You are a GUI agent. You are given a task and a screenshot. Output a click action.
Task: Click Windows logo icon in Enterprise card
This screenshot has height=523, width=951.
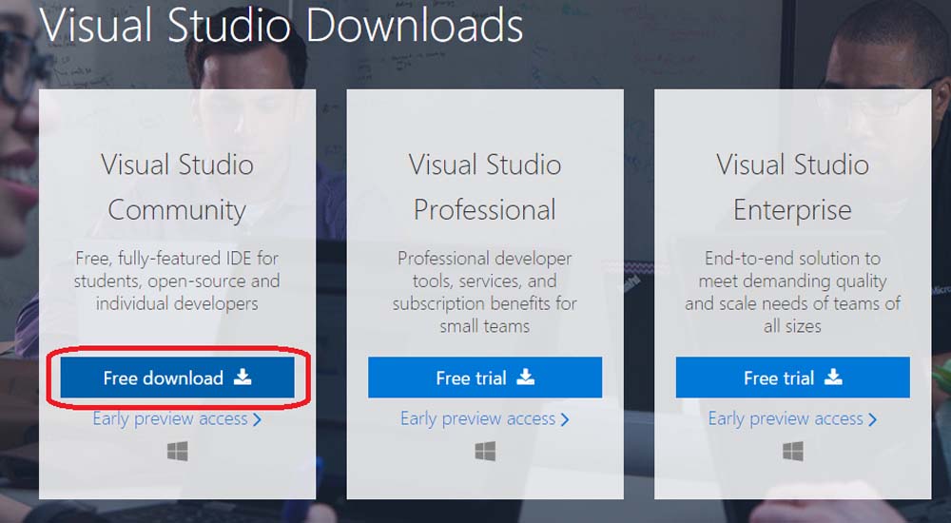coord(793,452)
